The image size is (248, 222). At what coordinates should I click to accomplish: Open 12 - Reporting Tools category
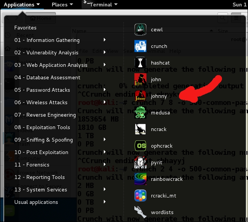coord(40,177)
